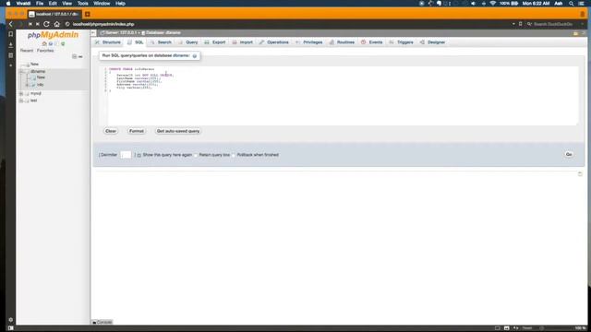Click the Format button

pos(137,131)
